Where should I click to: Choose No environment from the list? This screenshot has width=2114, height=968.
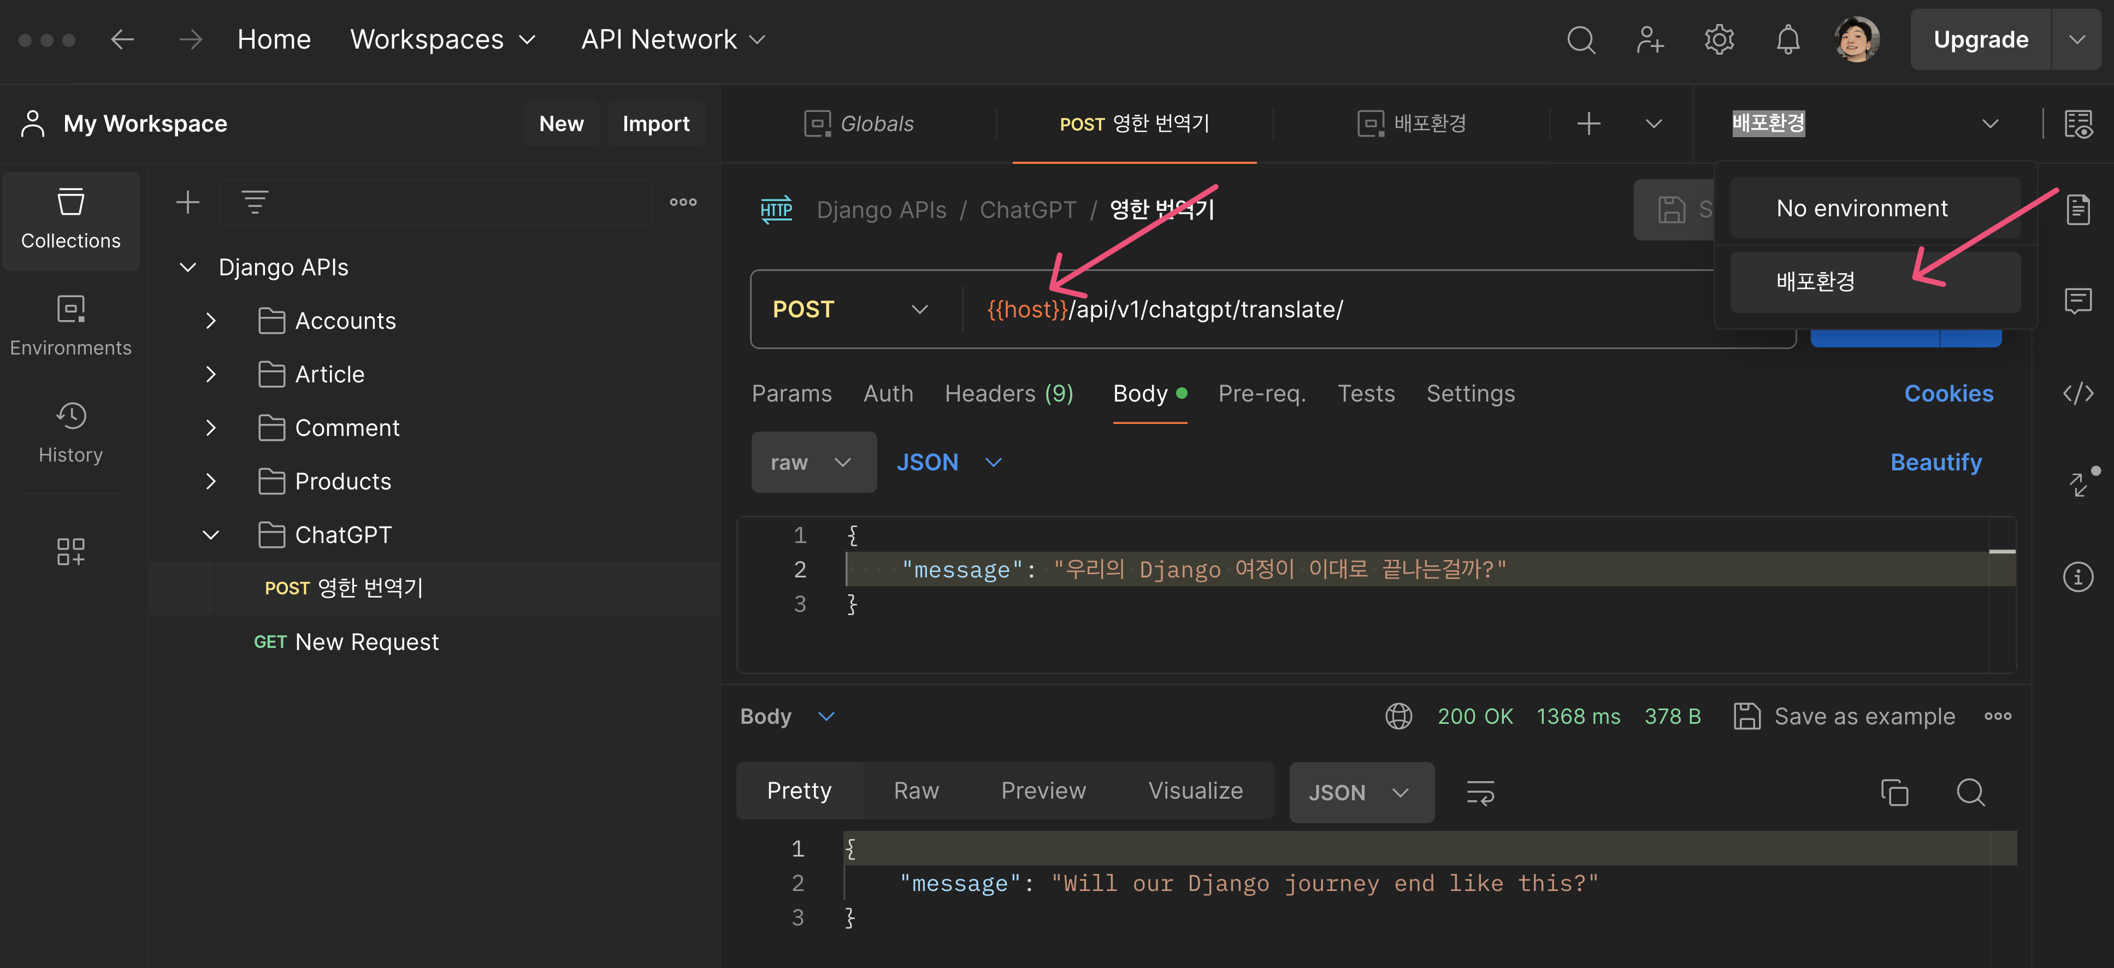(x=1874, y=208)
